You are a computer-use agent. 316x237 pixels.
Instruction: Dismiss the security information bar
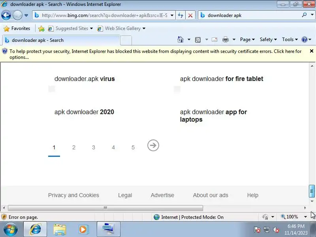(x=311, y=51)
